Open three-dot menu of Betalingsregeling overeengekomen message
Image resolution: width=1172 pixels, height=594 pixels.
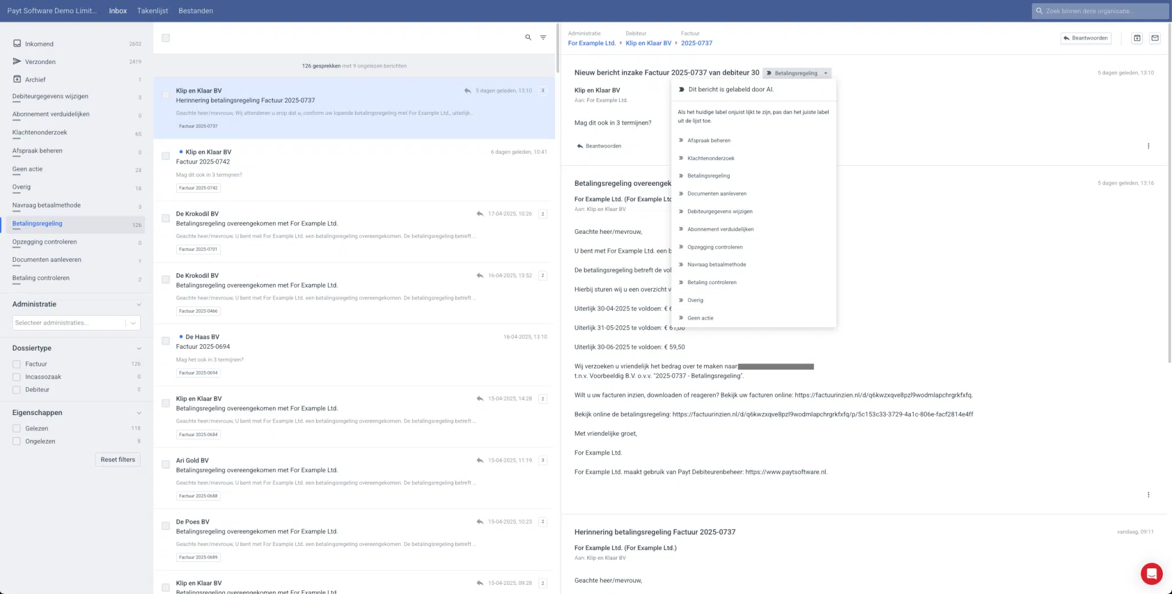[1148, 495]
